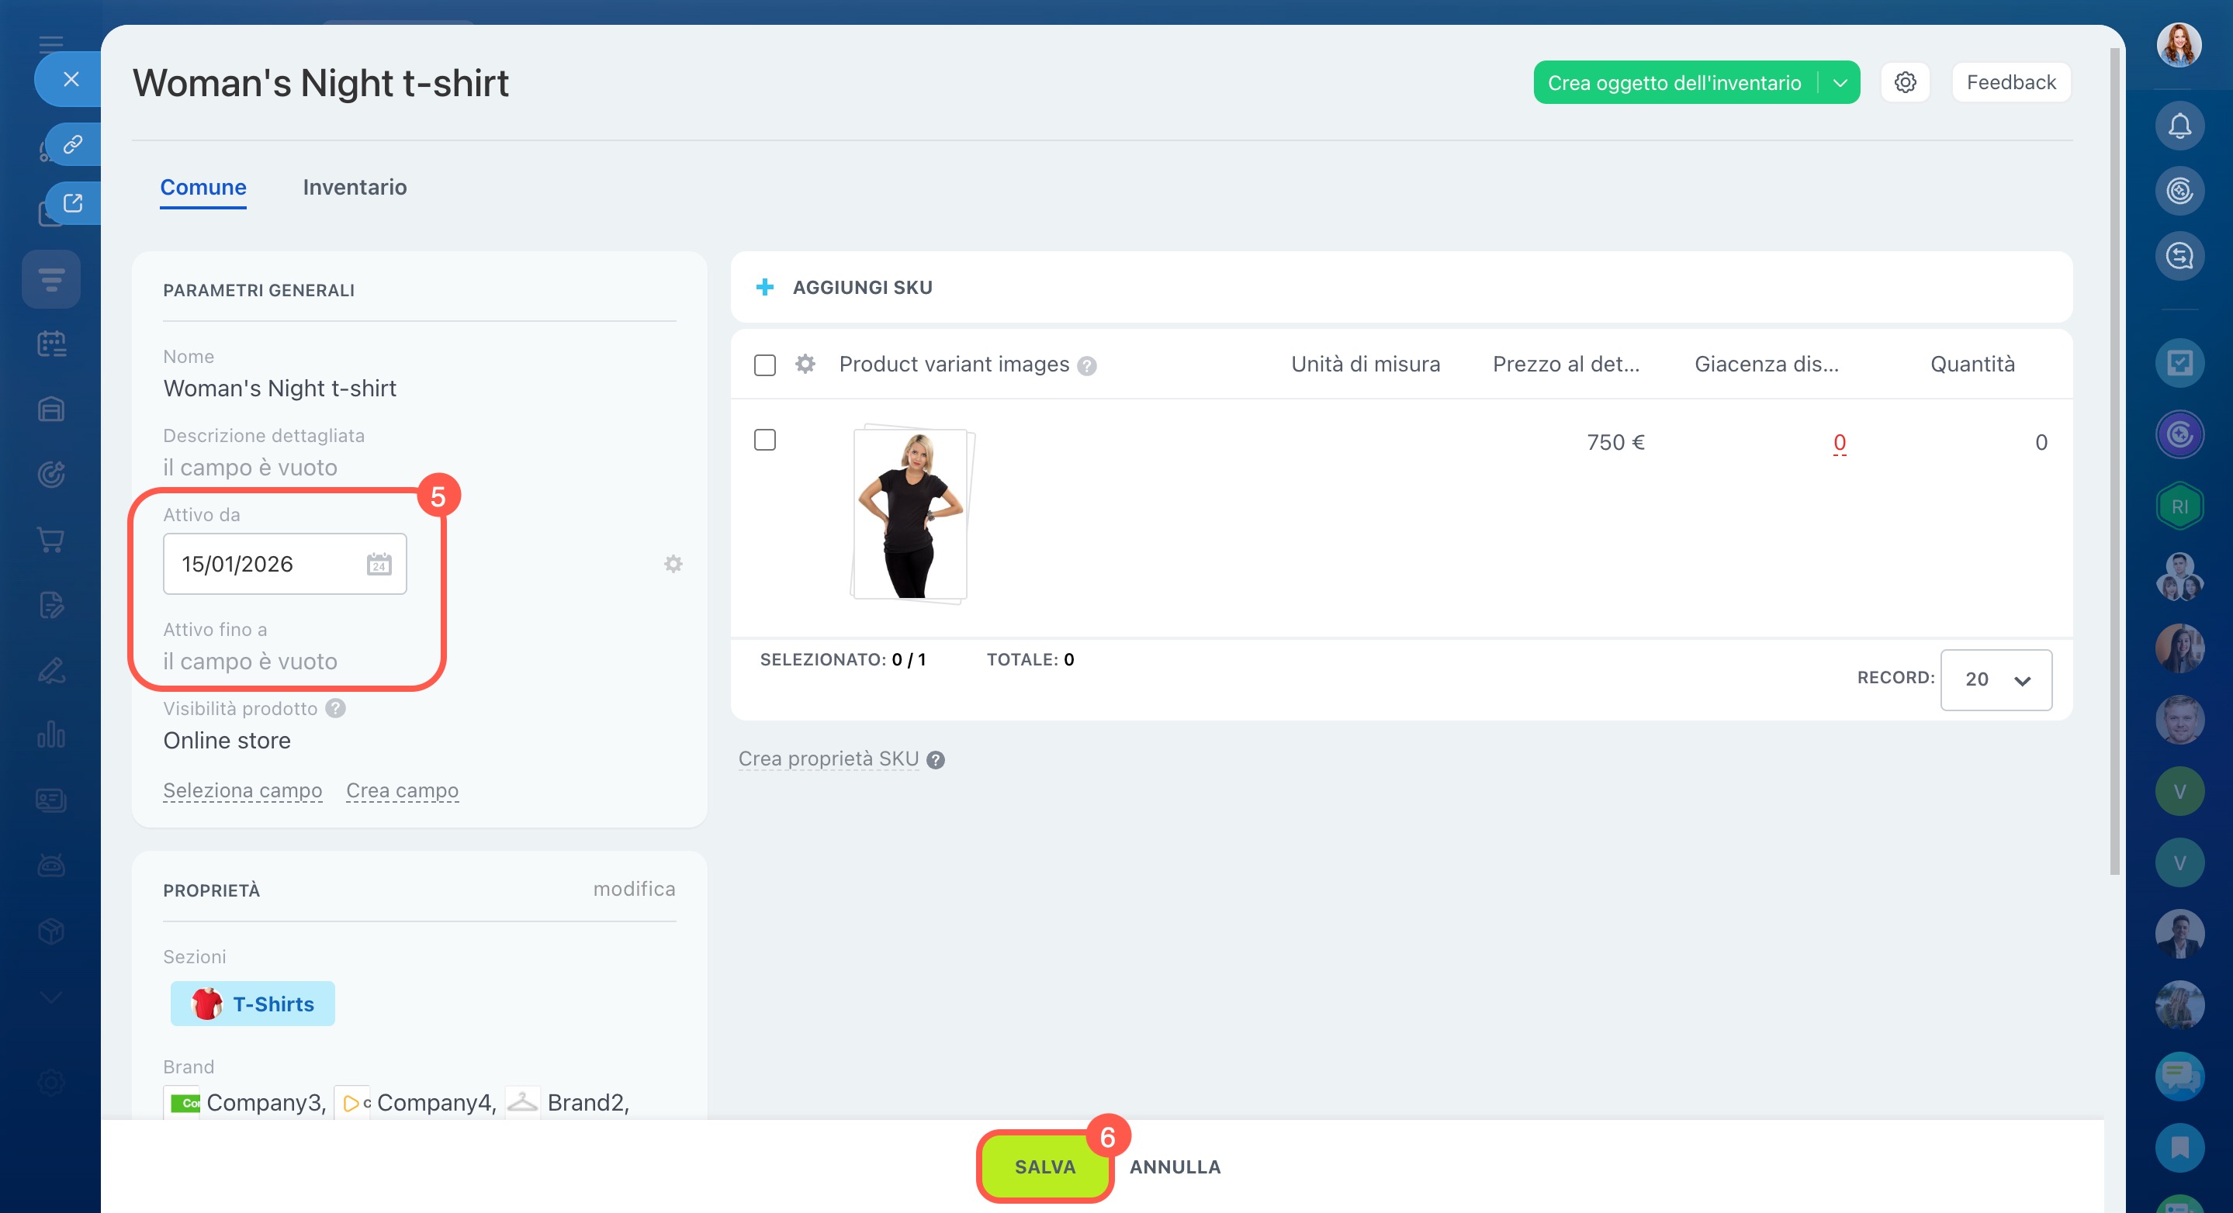Click SKU grid settings gear icon
The width and height of the screenshot is (2233, 1213).
(805, 364)
